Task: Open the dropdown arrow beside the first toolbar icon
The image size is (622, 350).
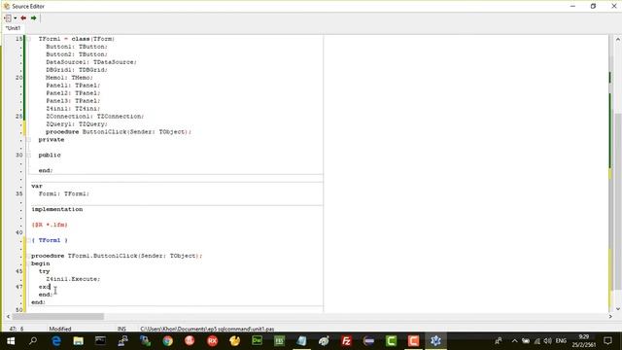Action: pyautogui.click(x=16, y=17)
